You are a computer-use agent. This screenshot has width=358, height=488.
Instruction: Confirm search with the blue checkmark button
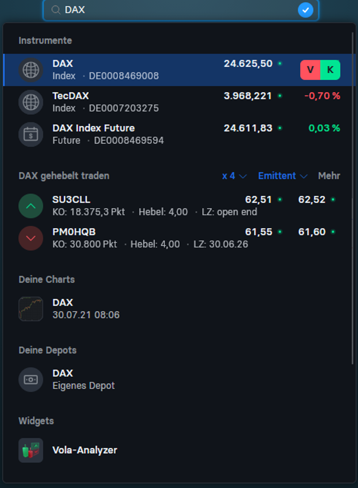click(x=305, y=10)
